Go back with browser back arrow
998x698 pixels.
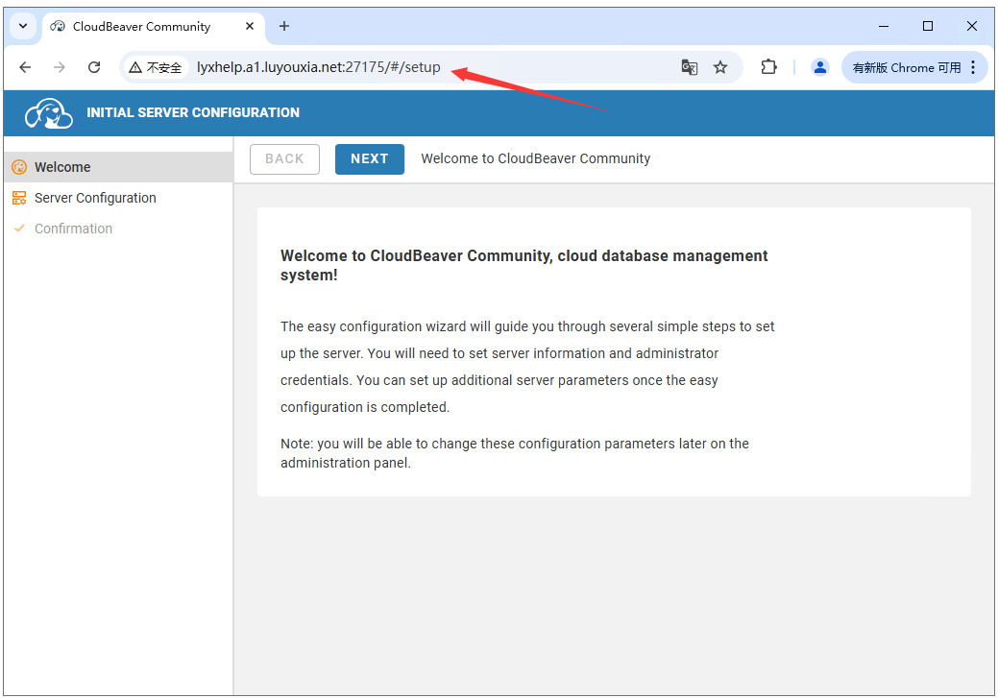click(25, 67)
